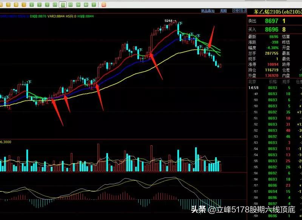The image size is (302, 220).
Task: Click the green Y period button
Action: (94, 5)
